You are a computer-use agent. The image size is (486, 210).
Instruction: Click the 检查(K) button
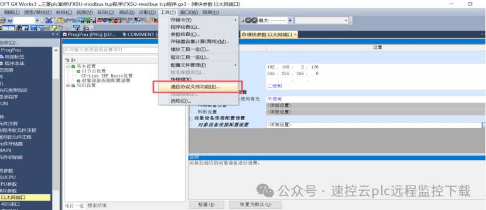pyautogui.click(x=207, y=204)
